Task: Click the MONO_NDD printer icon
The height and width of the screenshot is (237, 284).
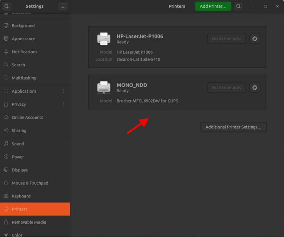Action: (104, 87)
